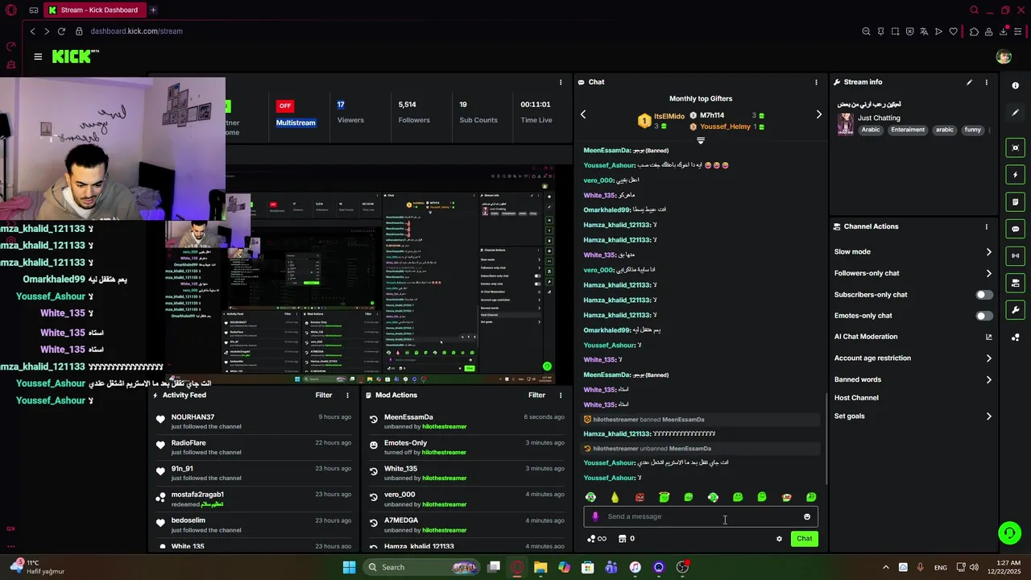Open AI Chat Moderation external link
Screen dimensions: 1031x580
coord(988,337)
